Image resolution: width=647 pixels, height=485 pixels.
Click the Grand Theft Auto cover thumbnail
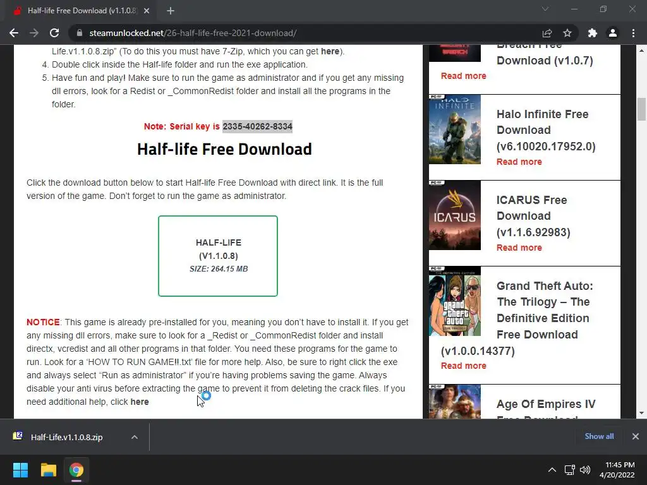point(455,301)
